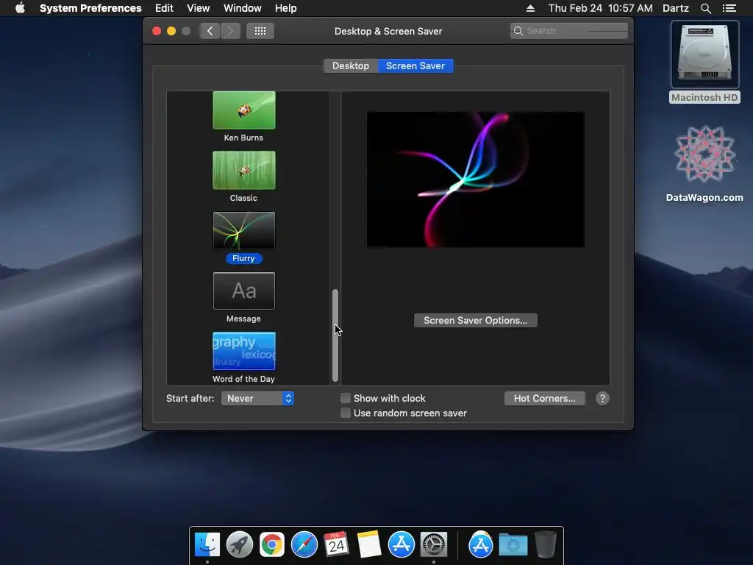Open the Apple menu
Viewport: 753px width, 565px height.
pyautogui.click(x=20, y=8)
